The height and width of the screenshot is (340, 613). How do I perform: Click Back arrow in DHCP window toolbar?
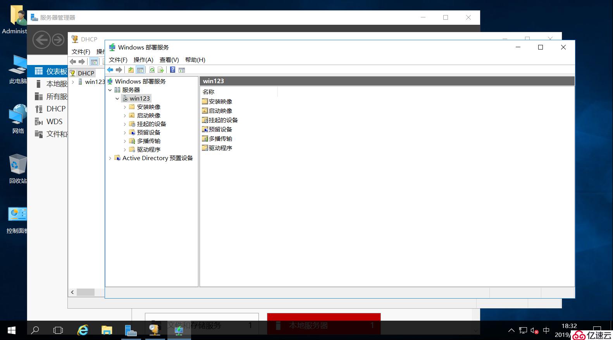click(73, 62)
